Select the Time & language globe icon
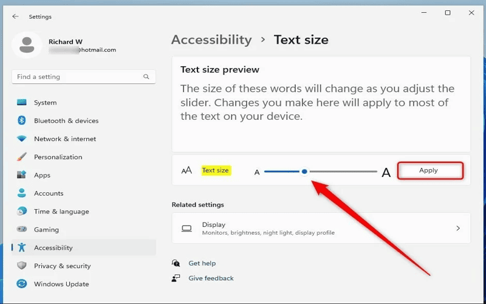The height and width of the screenshot is (304, 486). click(x=22, y=211)
